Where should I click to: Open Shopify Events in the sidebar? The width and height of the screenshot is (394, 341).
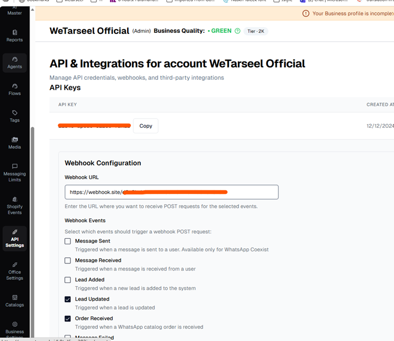click(15, 206)
